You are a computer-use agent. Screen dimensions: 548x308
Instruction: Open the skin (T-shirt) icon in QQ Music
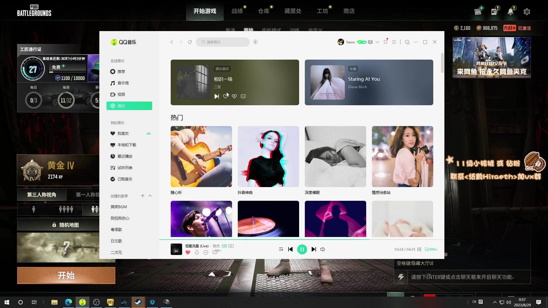point(386,42)
